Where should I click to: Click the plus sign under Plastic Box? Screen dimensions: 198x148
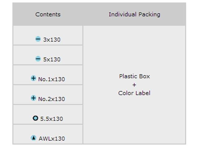[134, 85]
